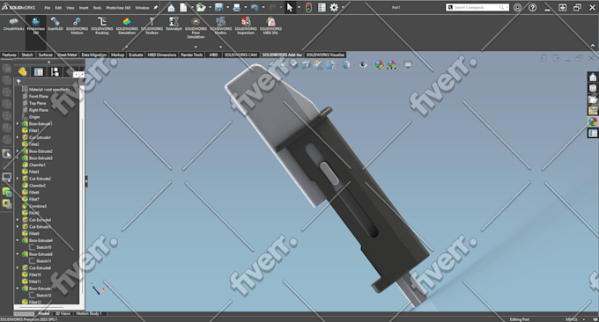Toggle the SOLIDWORKS Toolbox add-in

(152, 26)
